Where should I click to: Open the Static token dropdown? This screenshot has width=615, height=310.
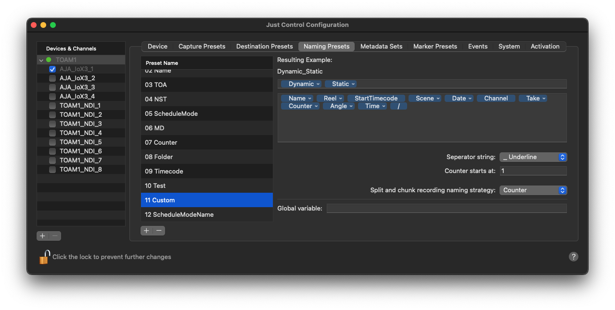pos(341,84)
